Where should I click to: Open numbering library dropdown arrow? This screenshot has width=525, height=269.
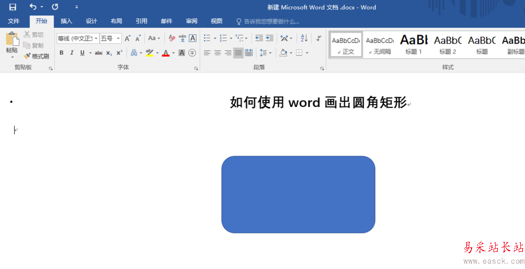[x=231, y=38]
